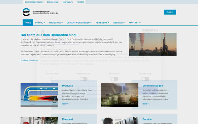Click the 'Allow selection' cookie button

tap(99, 91)
